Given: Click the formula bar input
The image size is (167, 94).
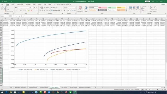Looking at the screenshot, I should (x=94, y=16).
